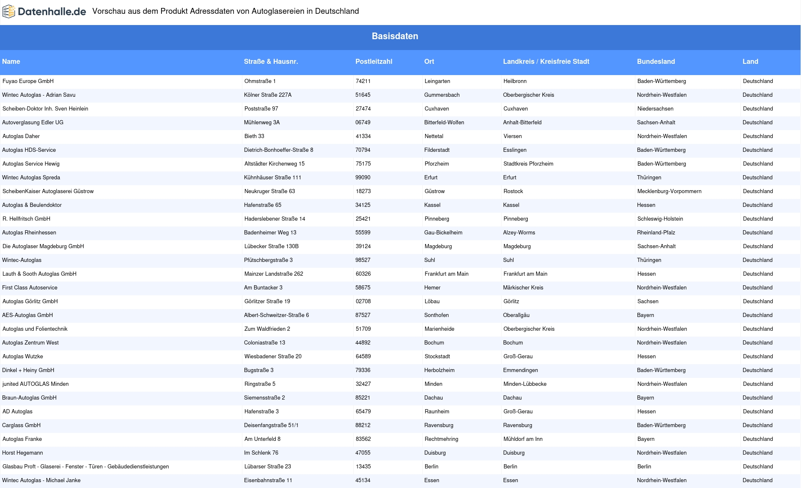
Task: Select the Bundesland column header
Action: point(656,61)
